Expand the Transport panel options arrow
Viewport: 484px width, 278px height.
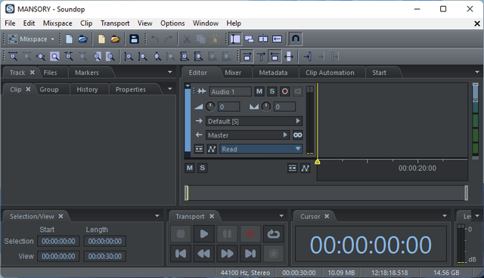point(281,216)
